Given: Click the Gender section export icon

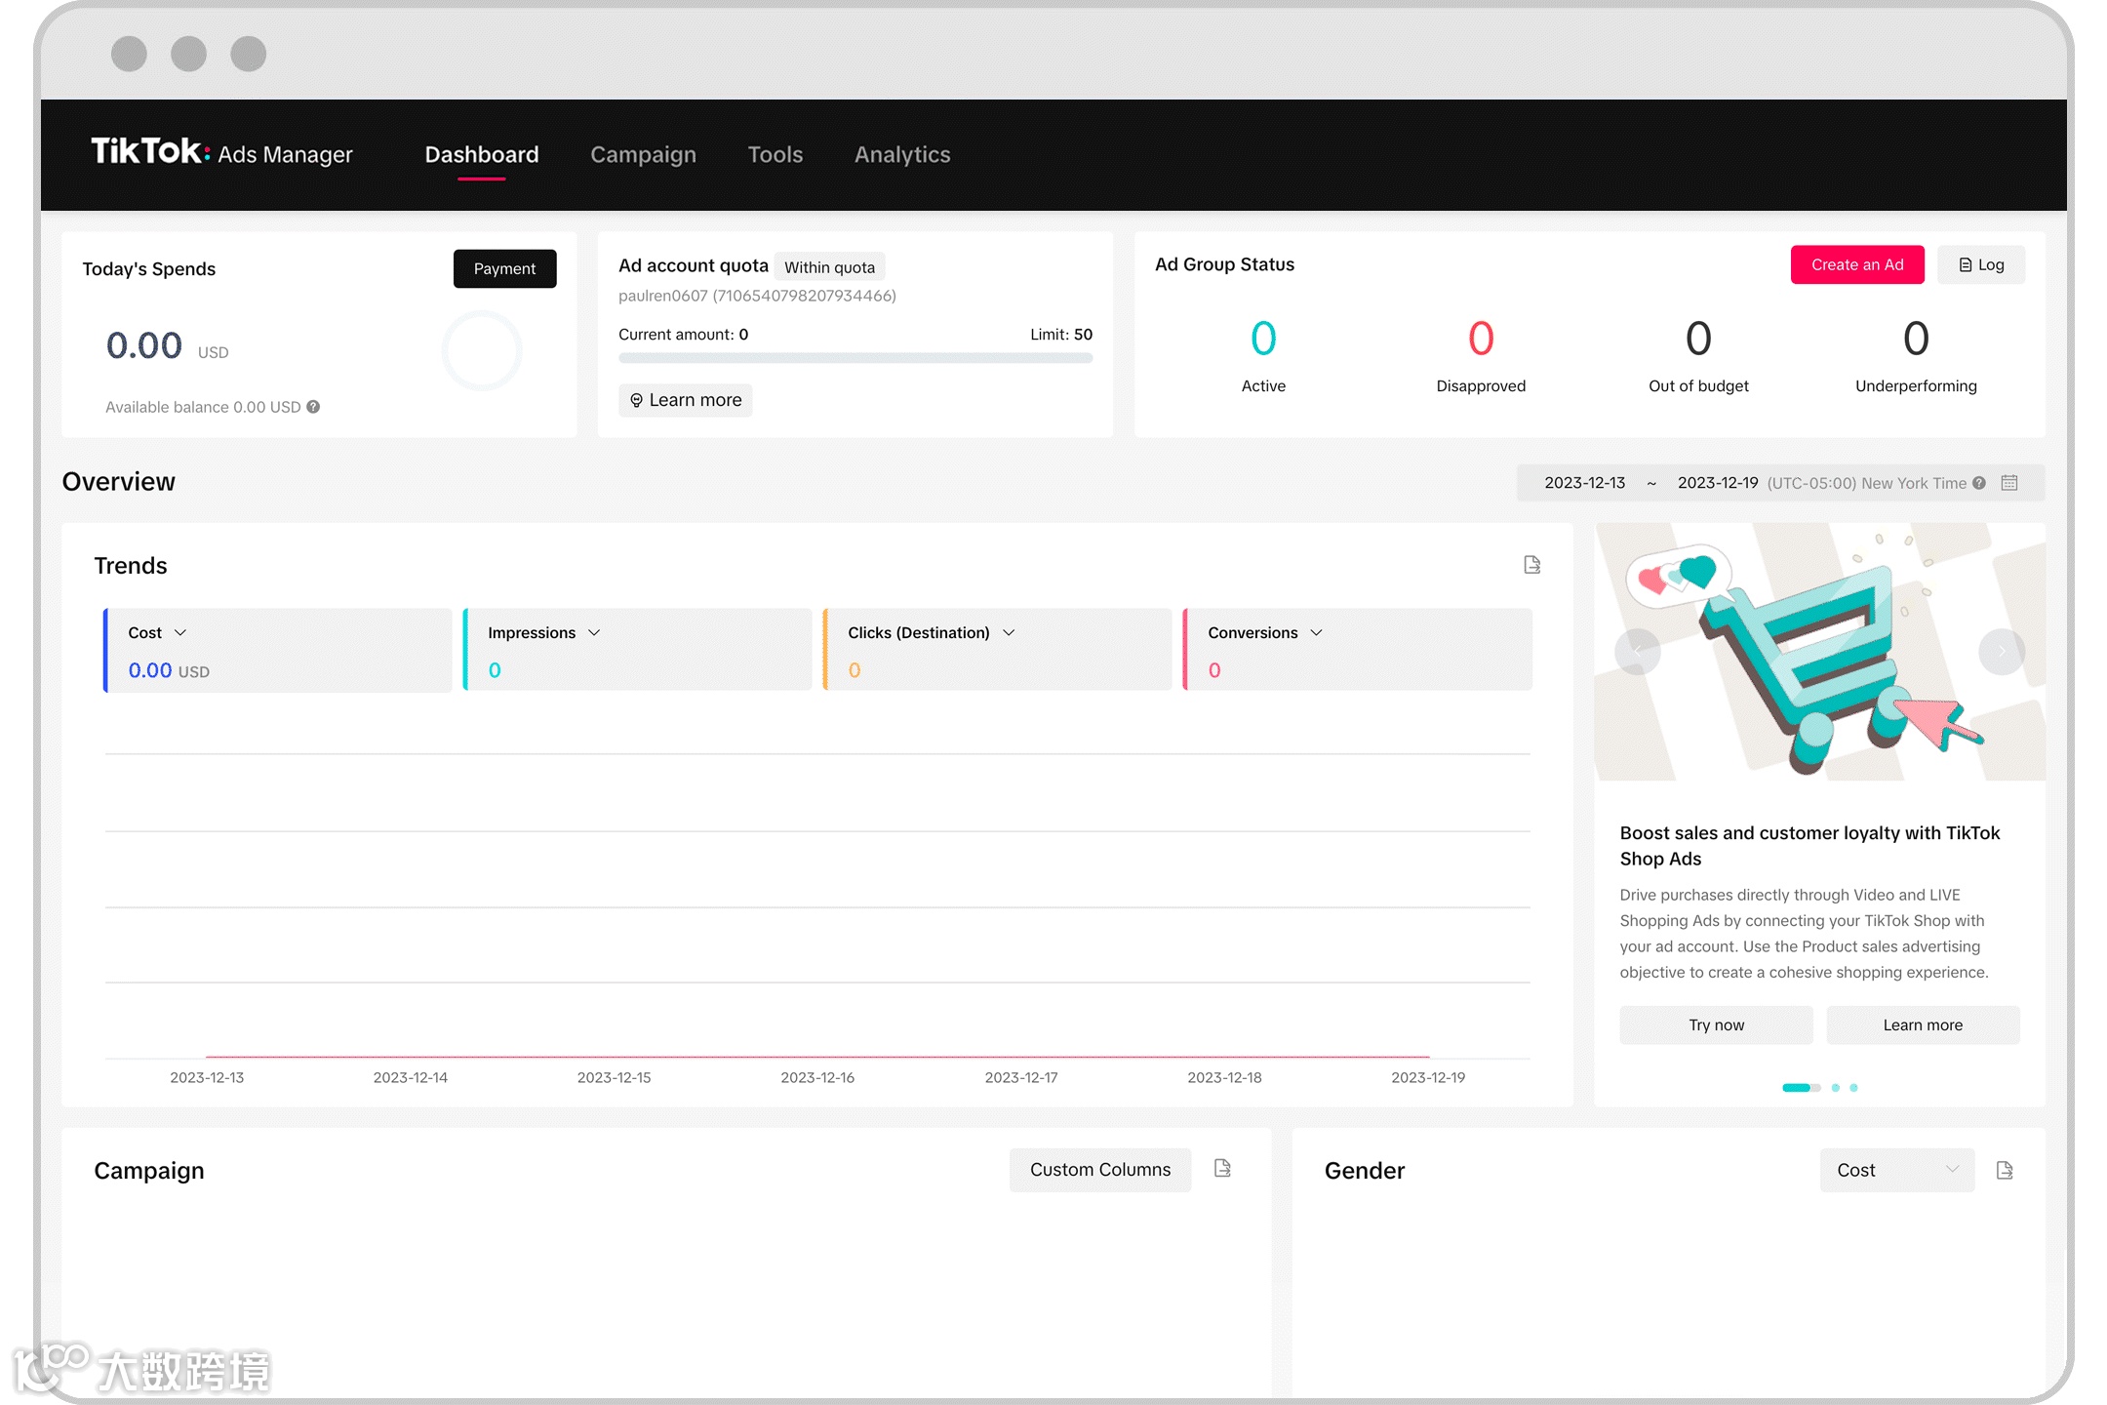Looking at the screenshot, I should point(2005,1170).
